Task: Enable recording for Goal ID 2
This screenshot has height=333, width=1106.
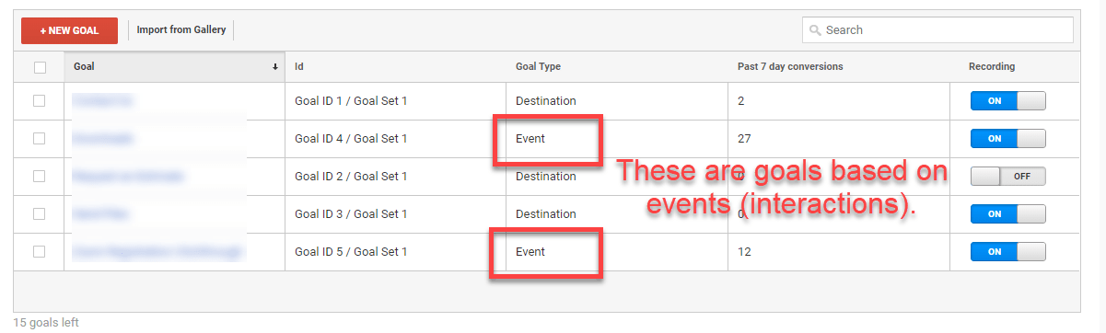Action: [x=1008, y=176]
